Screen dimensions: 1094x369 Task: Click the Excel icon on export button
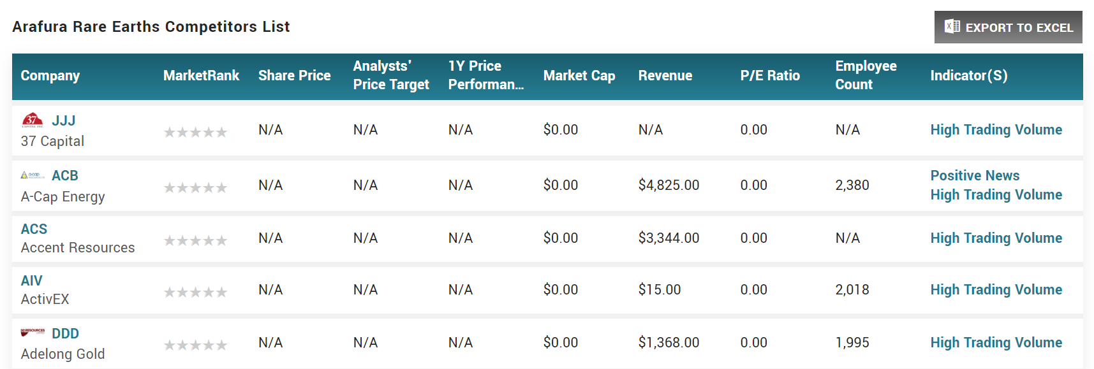[952, 27]
